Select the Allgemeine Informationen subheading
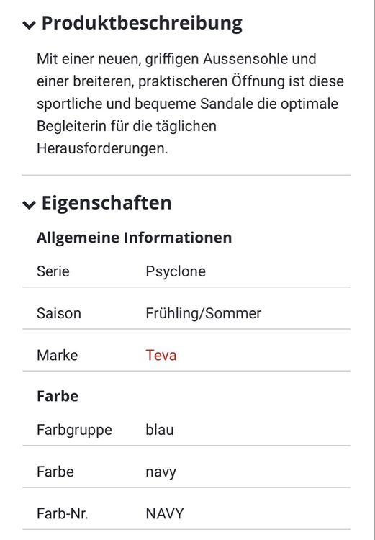Image resolution: width=375 pixels, height=540 pixels. [x=135, y=238]
